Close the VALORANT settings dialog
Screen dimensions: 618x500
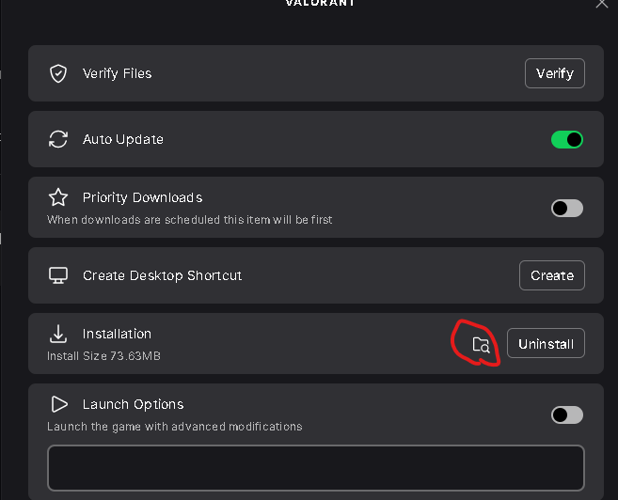click(x=602, y=3)
